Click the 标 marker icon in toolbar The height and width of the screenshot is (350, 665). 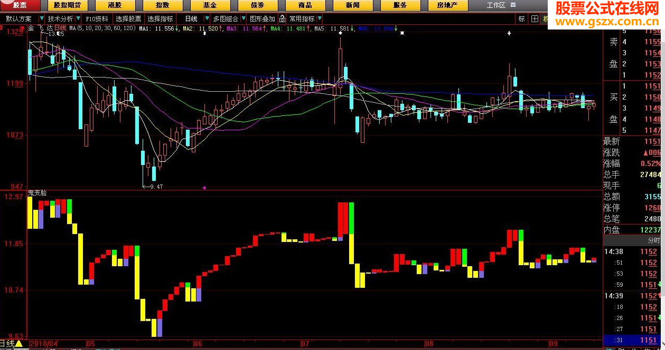coord(522,18)
